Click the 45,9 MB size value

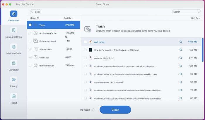tap(193, 50)
